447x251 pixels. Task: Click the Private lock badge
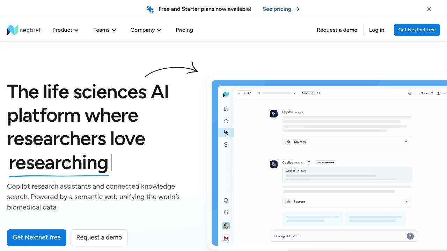pyautogui.click(x=307, y=93)
